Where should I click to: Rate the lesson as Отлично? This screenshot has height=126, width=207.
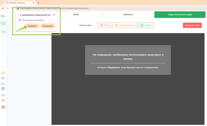(x=146, y=25)
